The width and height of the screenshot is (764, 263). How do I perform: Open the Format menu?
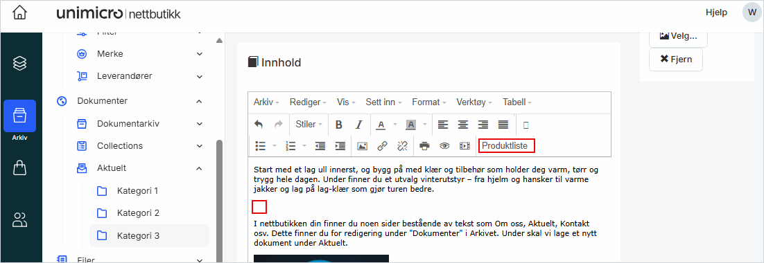click(x=429, y=102)
